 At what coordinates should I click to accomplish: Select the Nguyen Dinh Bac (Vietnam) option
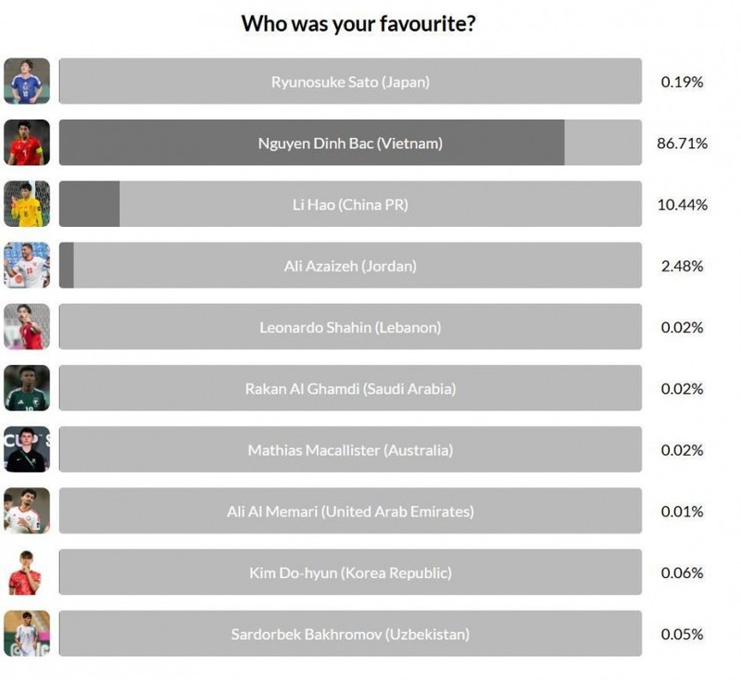click(350, 143)
